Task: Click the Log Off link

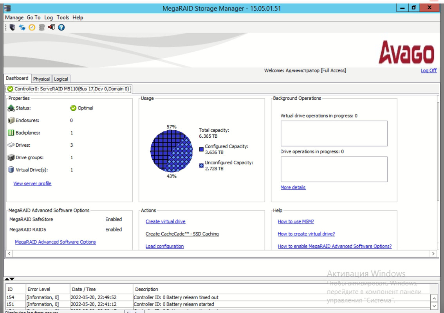Action: coord(429,70)
